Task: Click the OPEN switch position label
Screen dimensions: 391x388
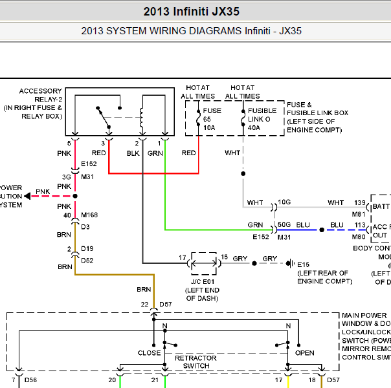Action: [304, 352]
